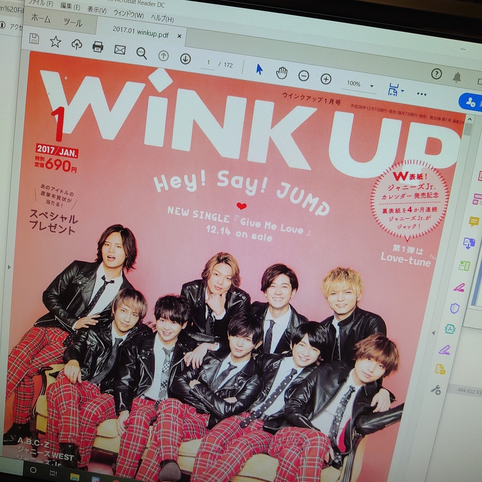Go to previous page up-arrow icon

click(163, 56)
